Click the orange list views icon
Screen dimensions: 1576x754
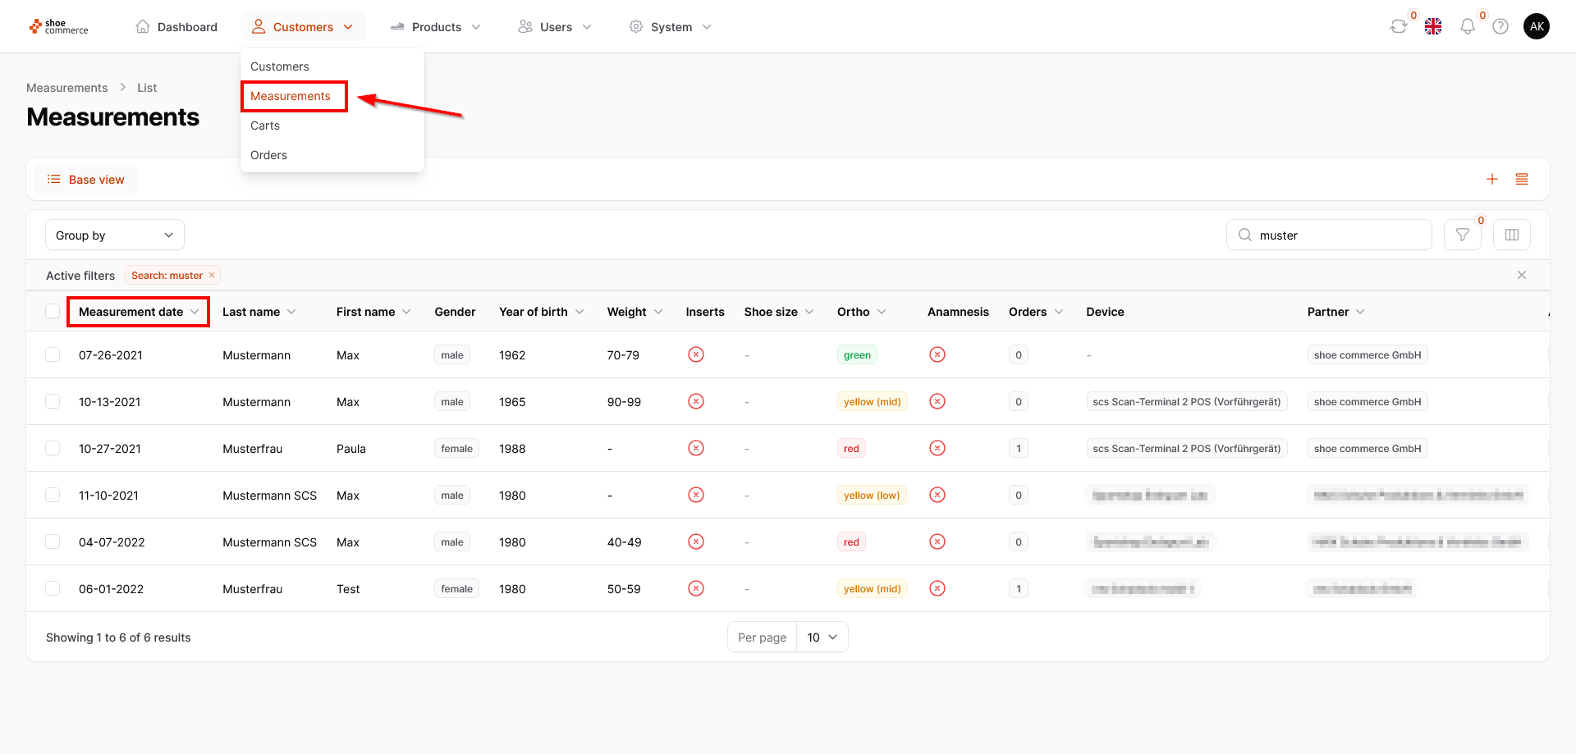1522,179
